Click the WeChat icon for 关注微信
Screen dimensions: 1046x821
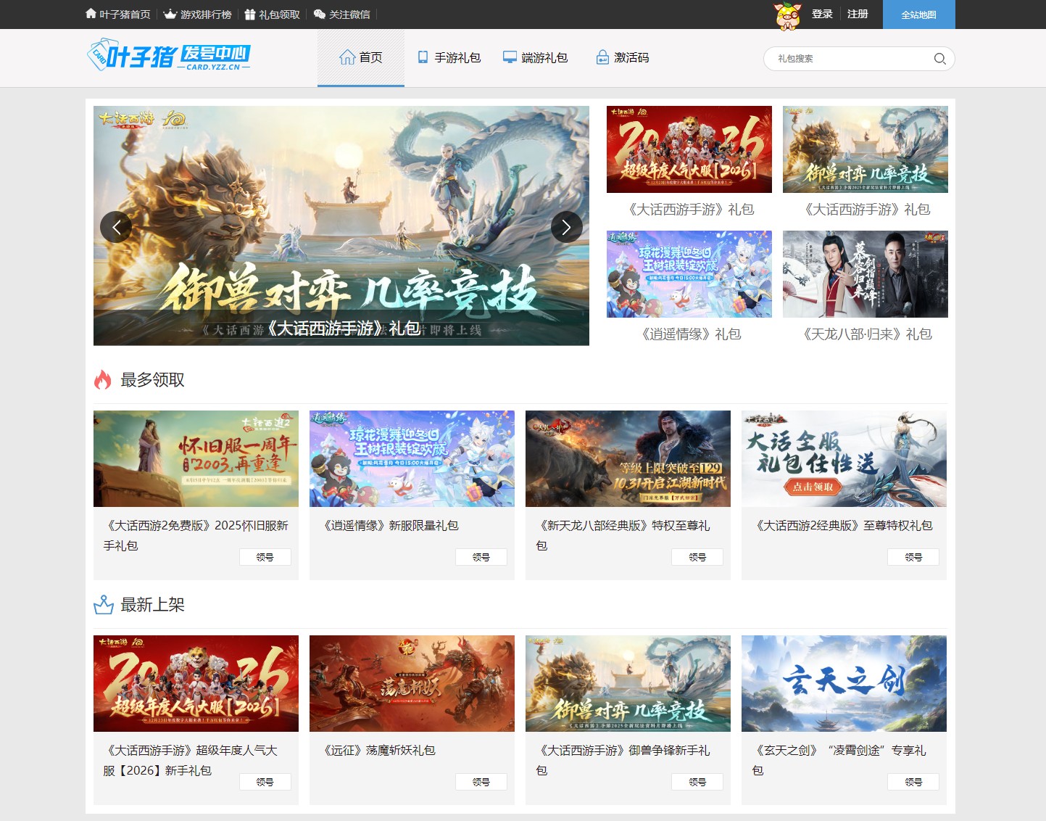click(x=319, y=14)
